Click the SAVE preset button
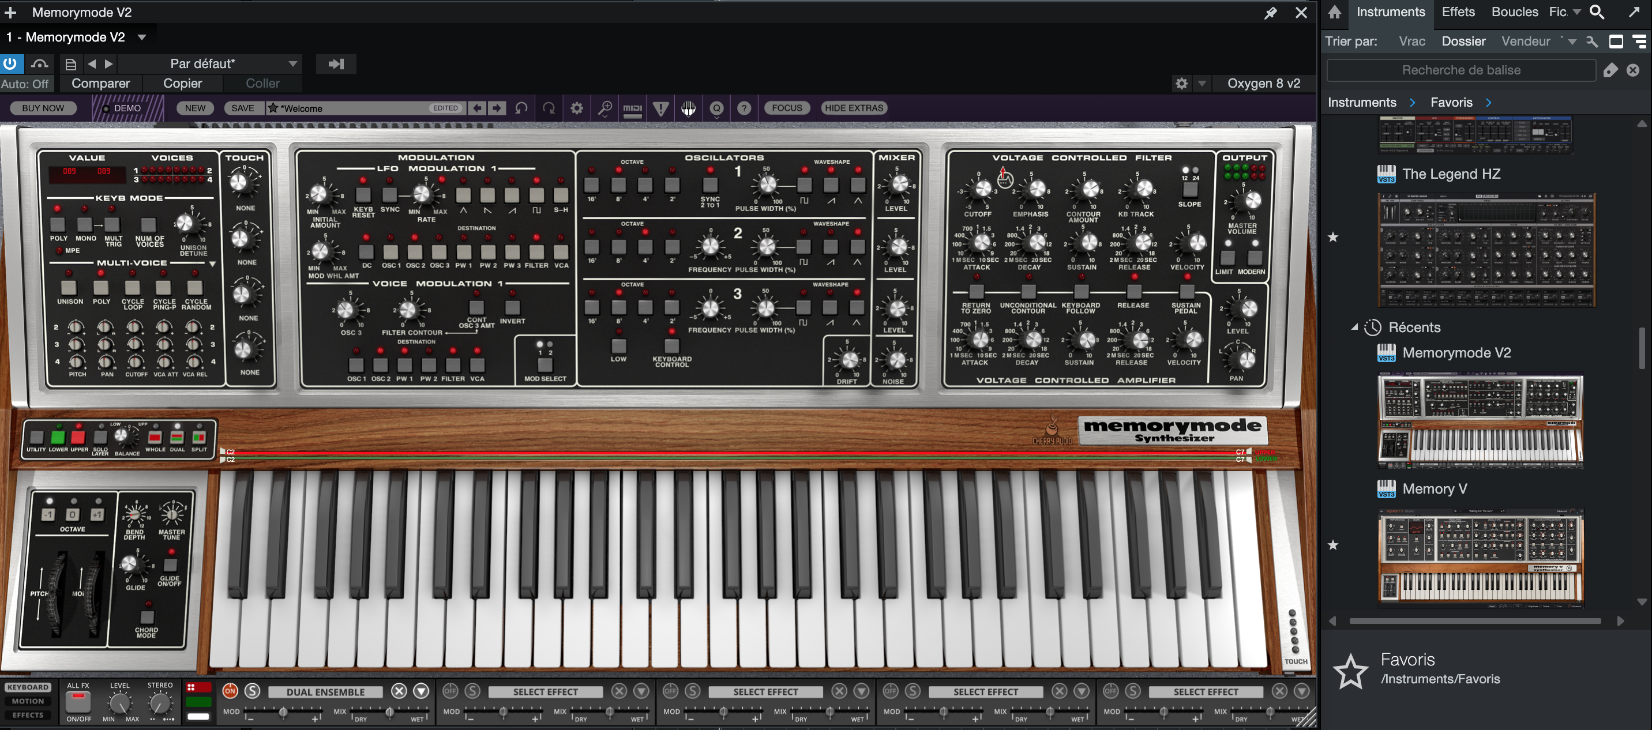Image resolution: width=1652 pixels, height=730 pixels. 242,108
